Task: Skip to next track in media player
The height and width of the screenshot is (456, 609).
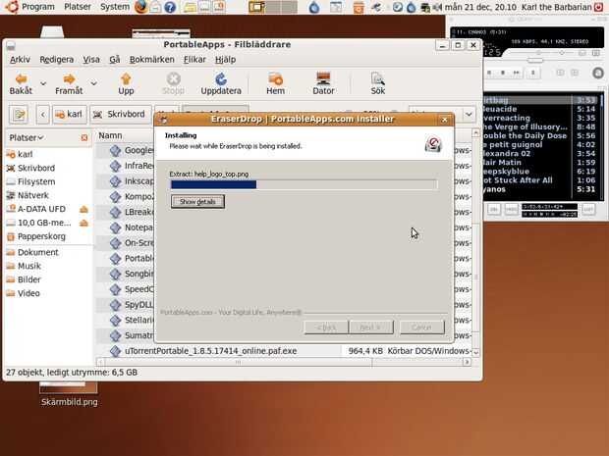Action: coord(516,73)
